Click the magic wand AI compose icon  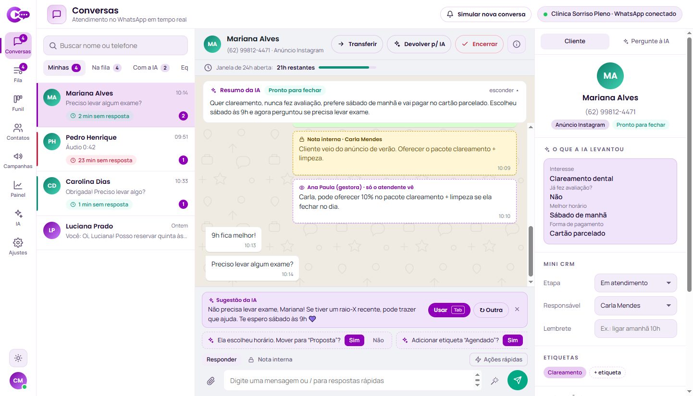pyautogui.click(x=494, y=381)
